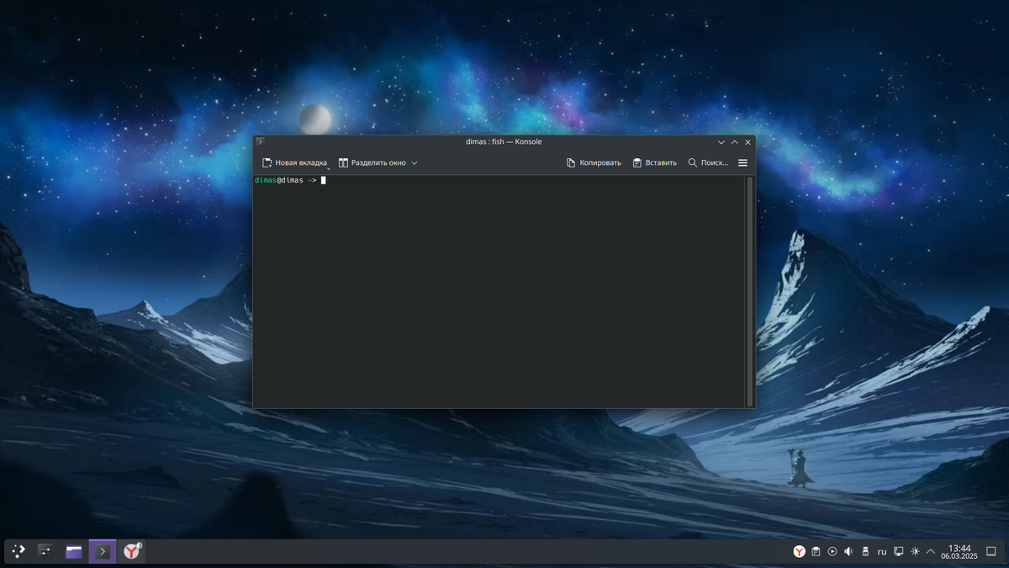
Task: Open the clipboard tray icon
Action: point(816,552)
